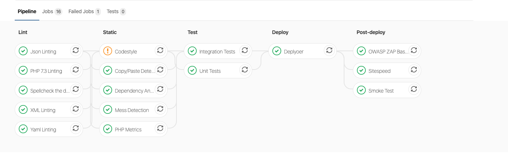The height and width of the screenshot is (153, 508).
Task: Retry the Sitespeed job
Action: [414, 70]
